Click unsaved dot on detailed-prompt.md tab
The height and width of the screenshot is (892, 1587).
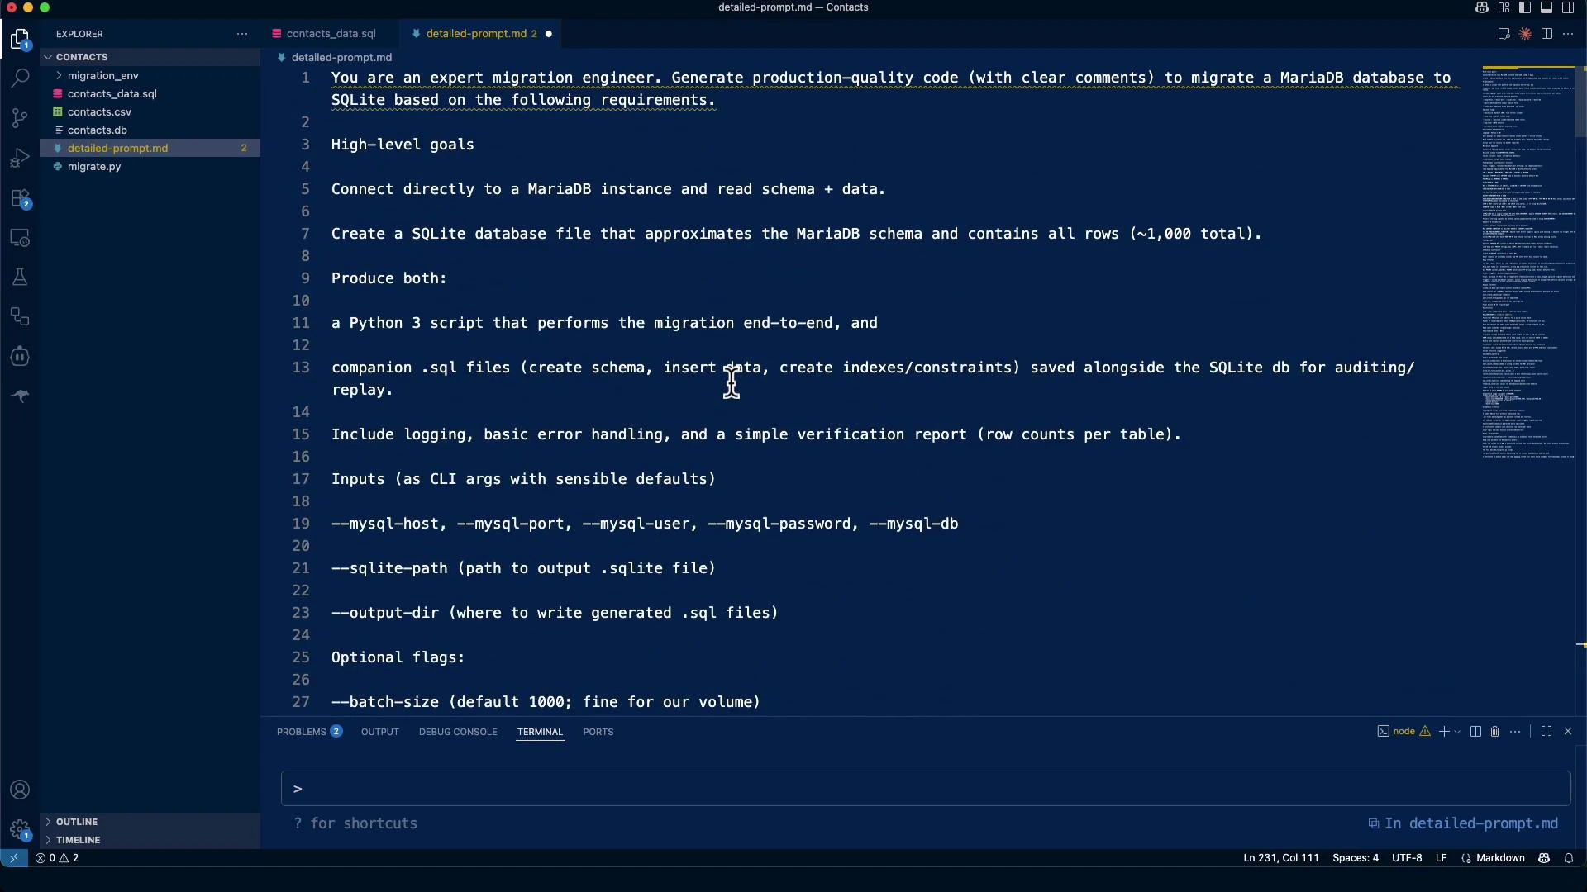pos(549,34)
